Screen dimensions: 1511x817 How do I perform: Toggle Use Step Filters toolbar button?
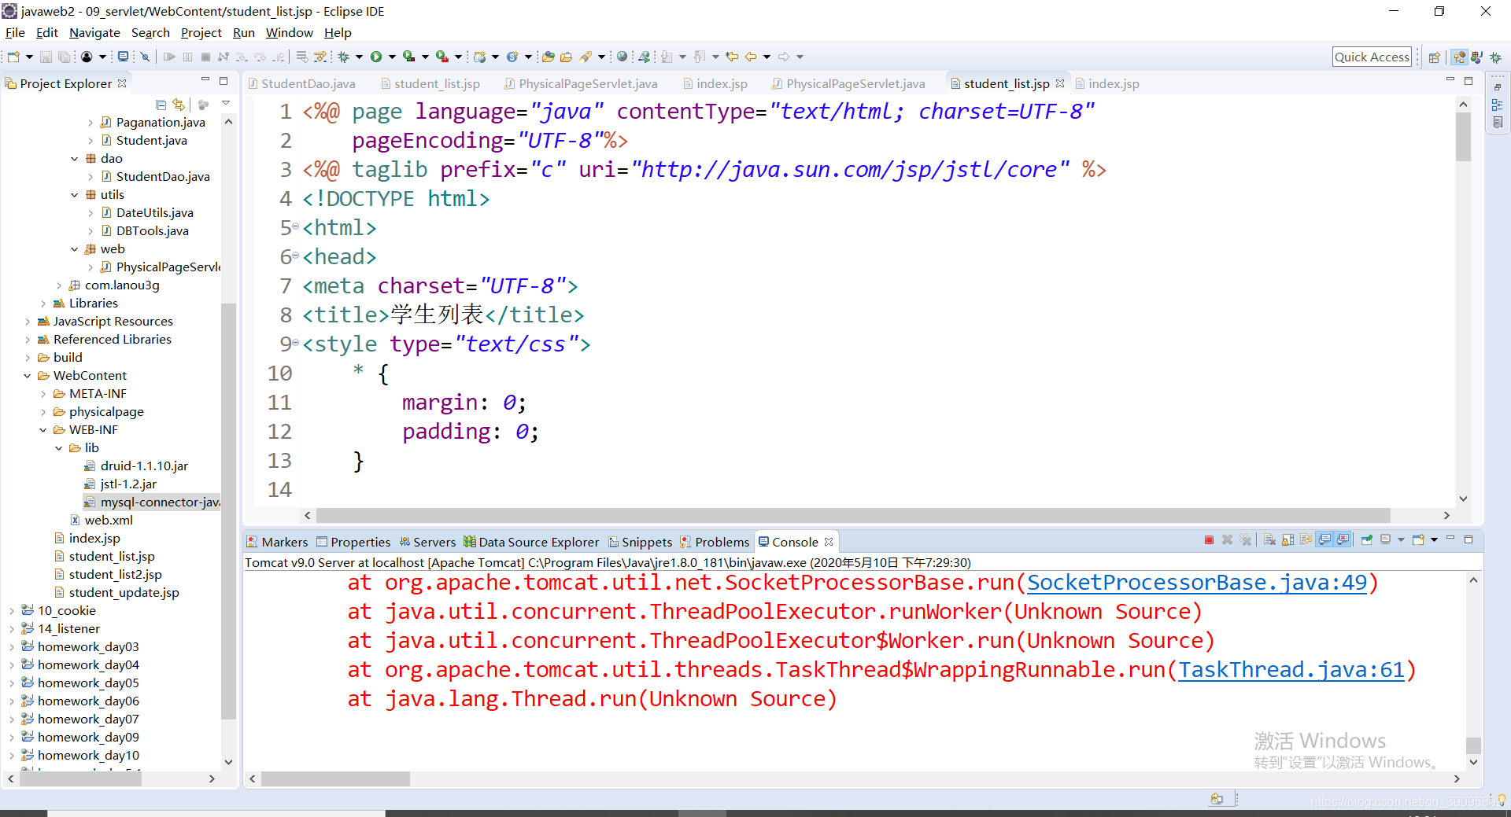tap(320, 57)
